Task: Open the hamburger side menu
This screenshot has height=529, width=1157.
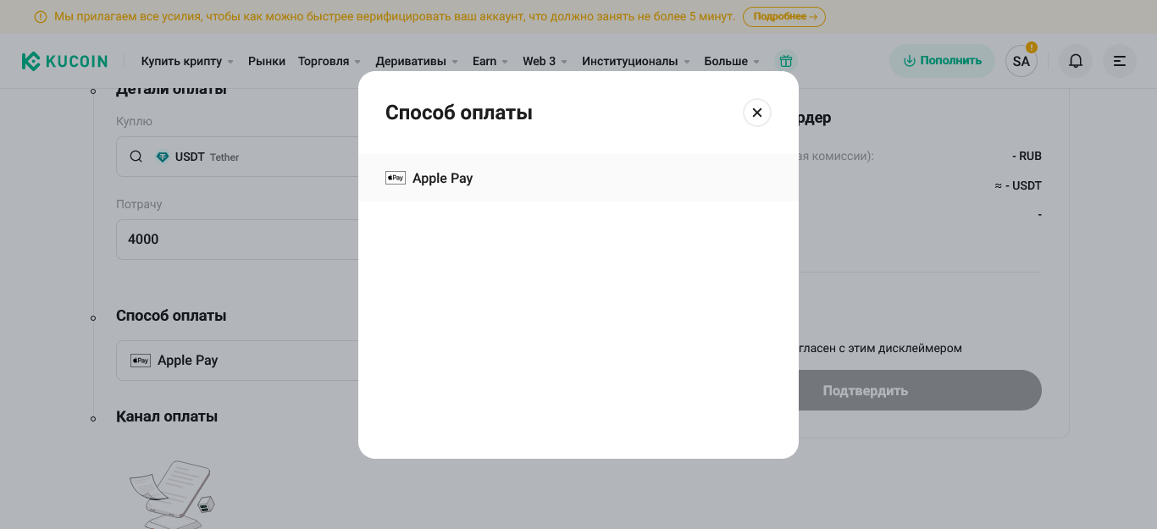Action: 1119,61
